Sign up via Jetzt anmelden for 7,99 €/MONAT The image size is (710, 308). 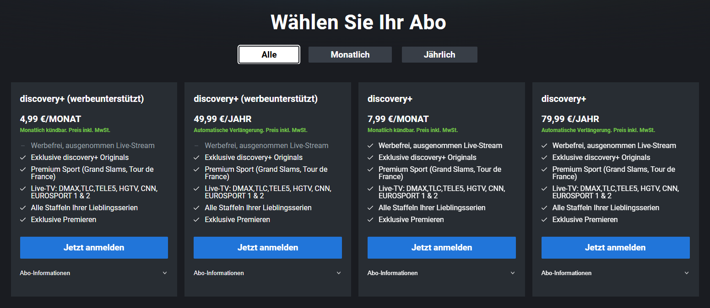click(442, 248)
